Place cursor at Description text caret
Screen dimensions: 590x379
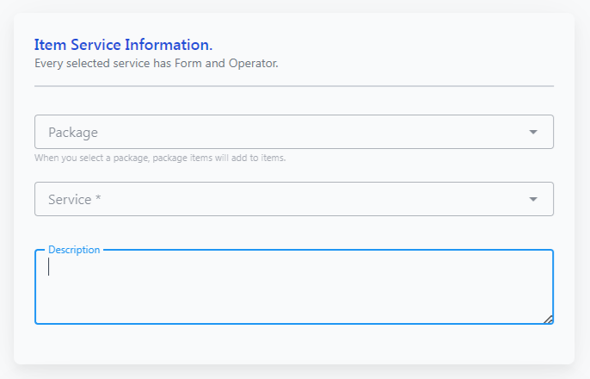click(48, 267)
